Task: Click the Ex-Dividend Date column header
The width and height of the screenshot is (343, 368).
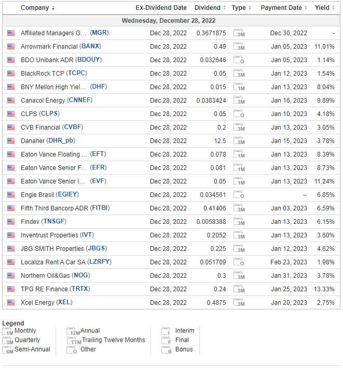Action: pos(161,8)
